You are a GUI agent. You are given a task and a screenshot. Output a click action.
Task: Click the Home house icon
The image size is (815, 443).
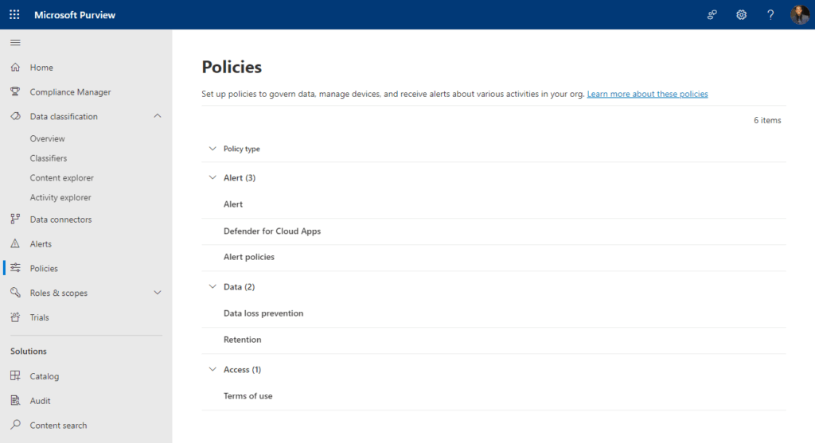(x=16, y=67)
